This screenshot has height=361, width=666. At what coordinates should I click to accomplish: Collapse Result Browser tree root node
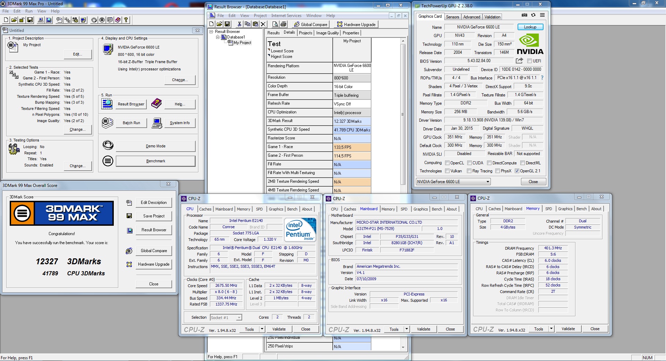(211, 32)
